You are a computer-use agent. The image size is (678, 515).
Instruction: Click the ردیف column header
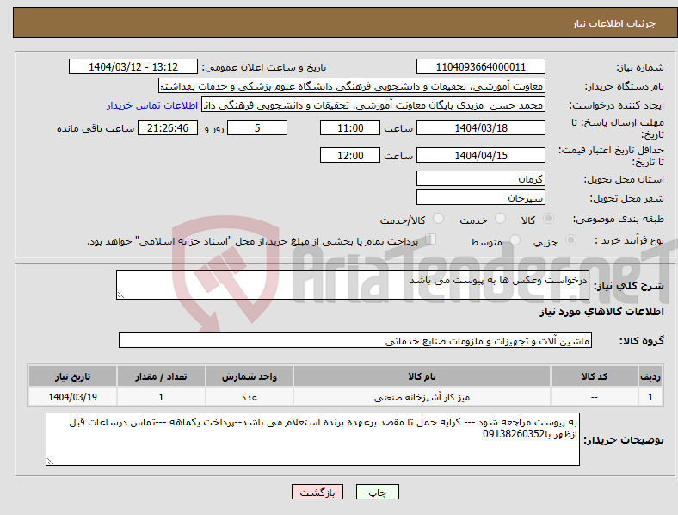point(650,376)
